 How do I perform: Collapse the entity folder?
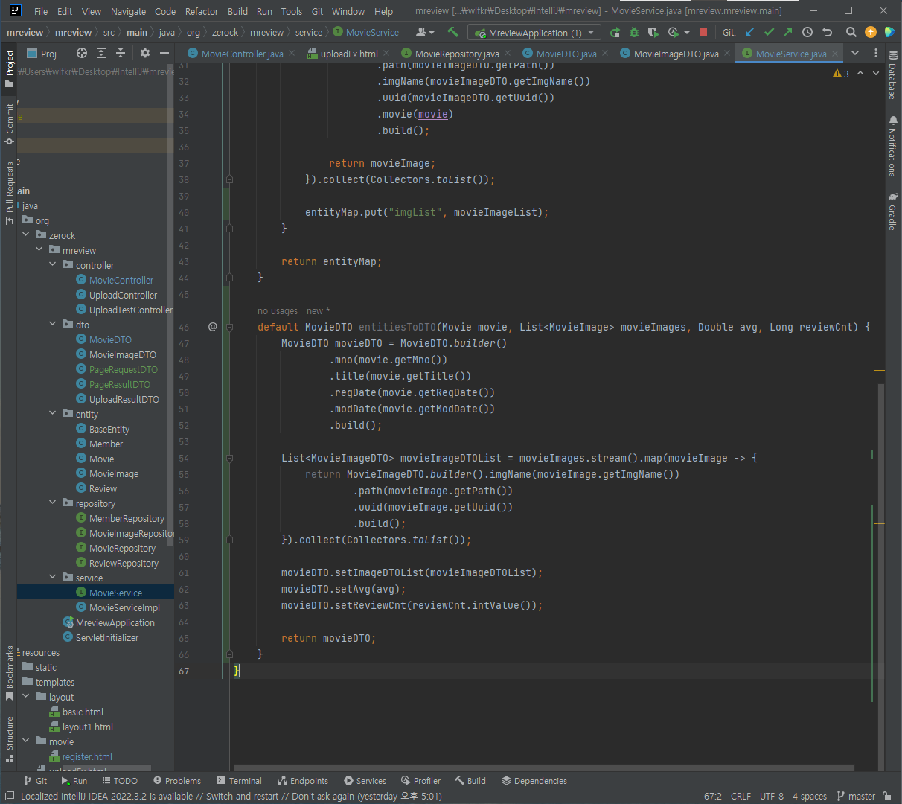click(x=53, y=413)
